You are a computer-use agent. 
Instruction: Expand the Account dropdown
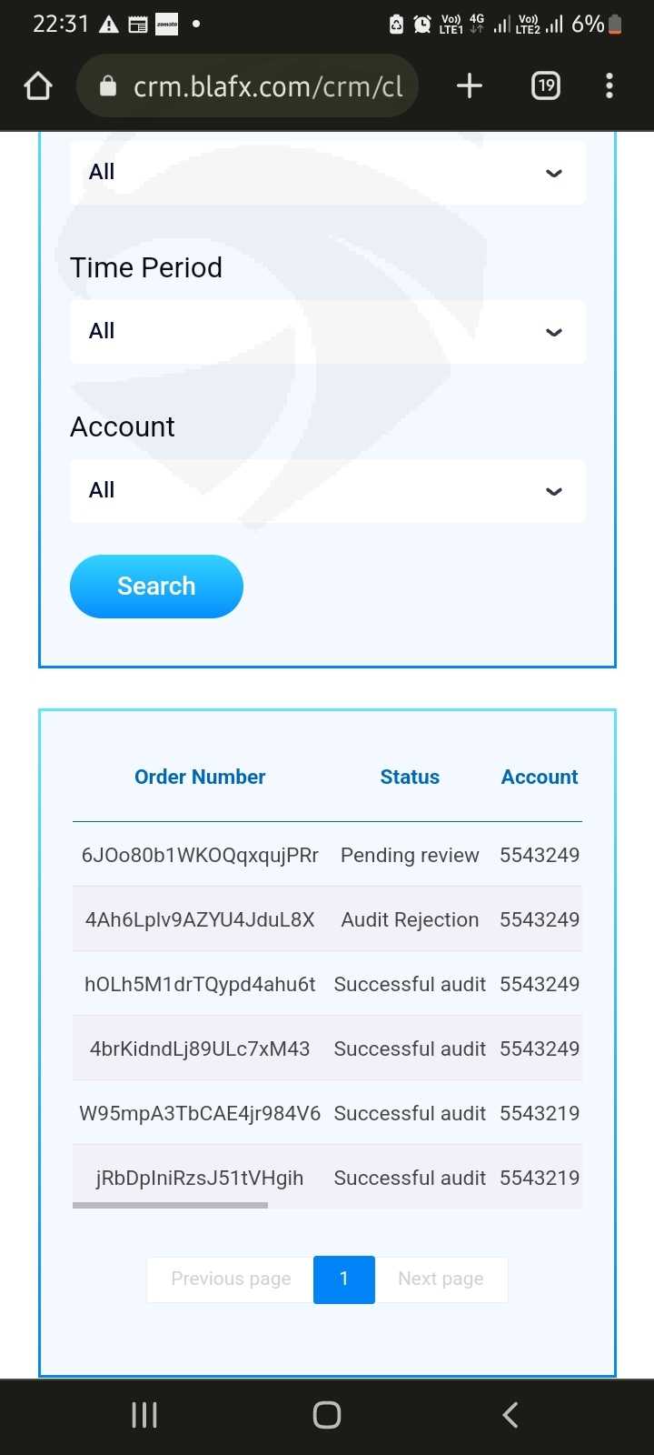[327, 491]
